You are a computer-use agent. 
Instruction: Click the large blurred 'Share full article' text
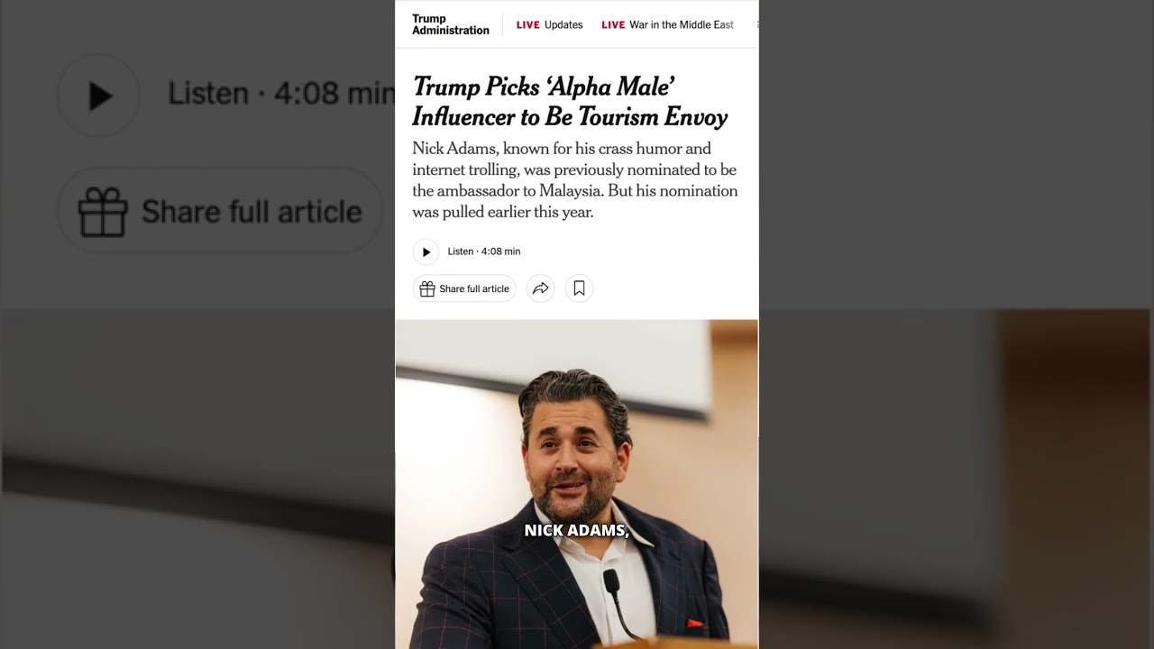point(252,212)
